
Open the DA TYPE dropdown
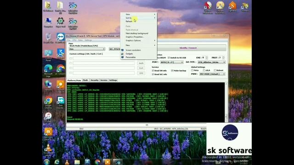(212, 62)
